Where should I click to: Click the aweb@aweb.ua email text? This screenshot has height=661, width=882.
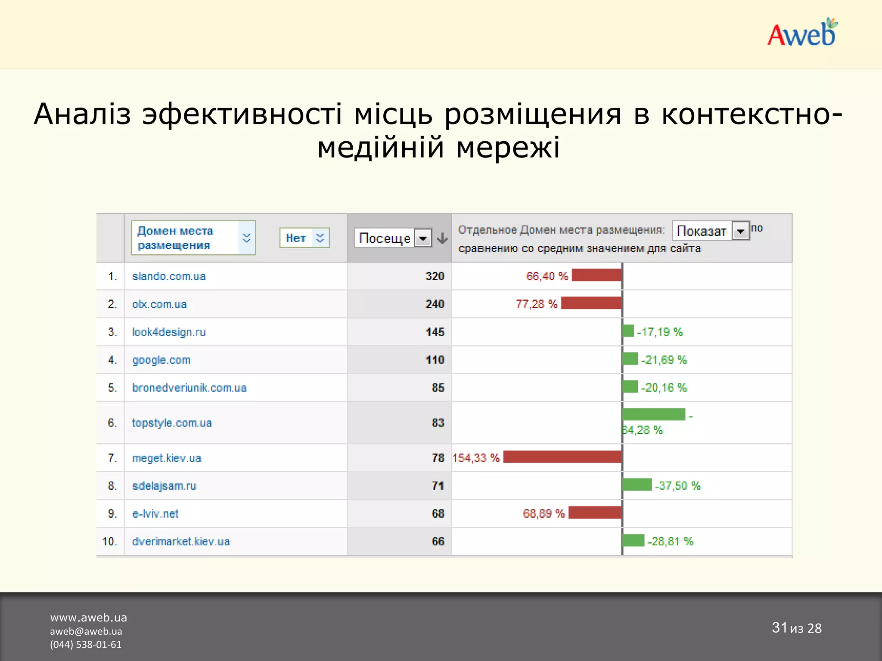(86, 631)
